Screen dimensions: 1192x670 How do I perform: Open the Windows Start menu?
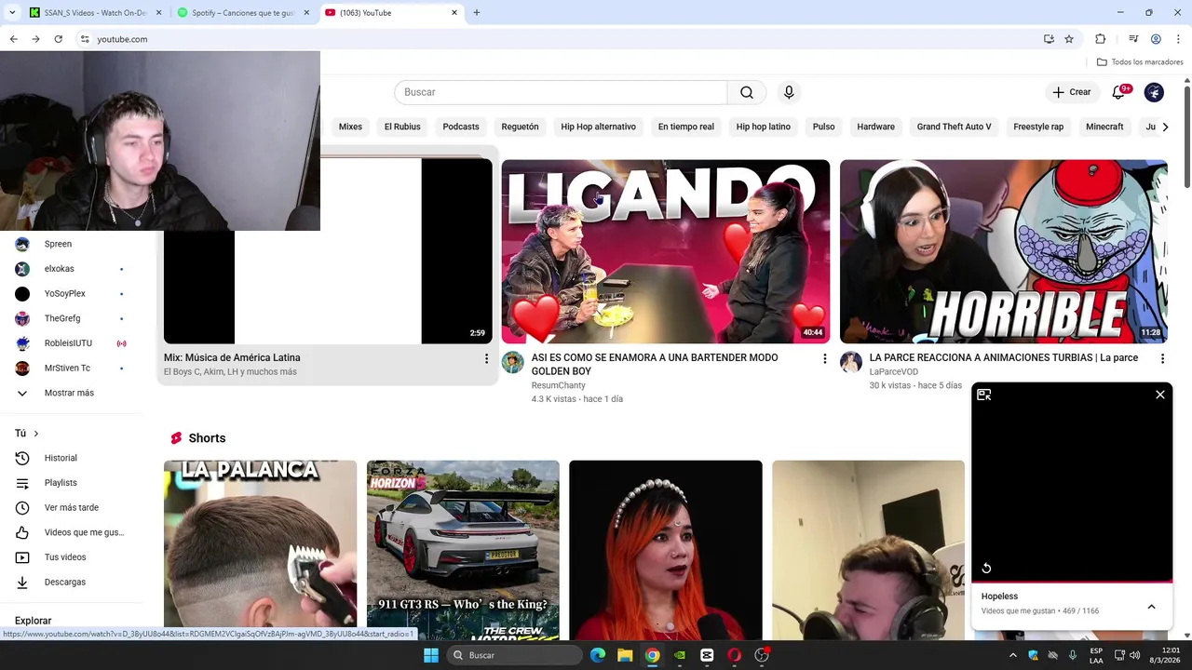point(431,655)
